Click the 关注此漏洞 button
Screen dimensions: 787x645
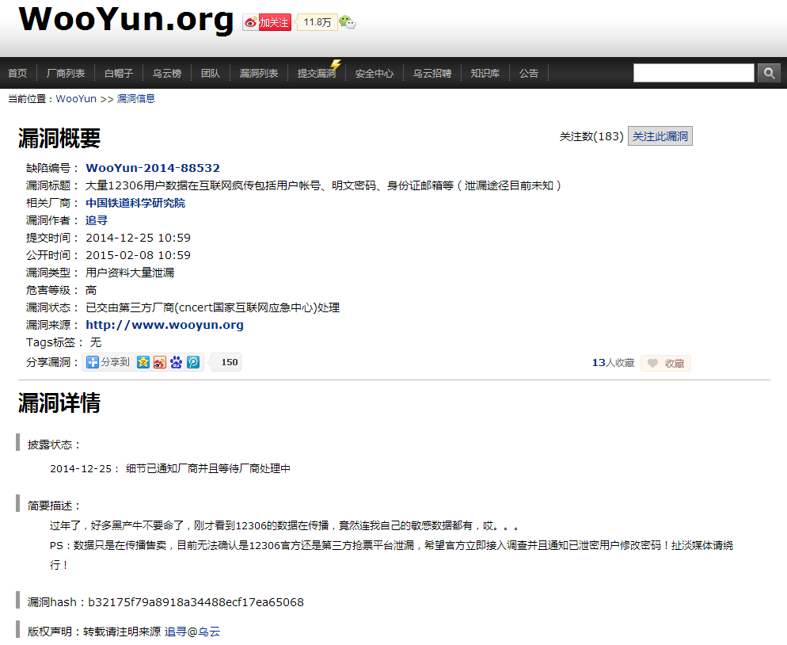point(660,136)
